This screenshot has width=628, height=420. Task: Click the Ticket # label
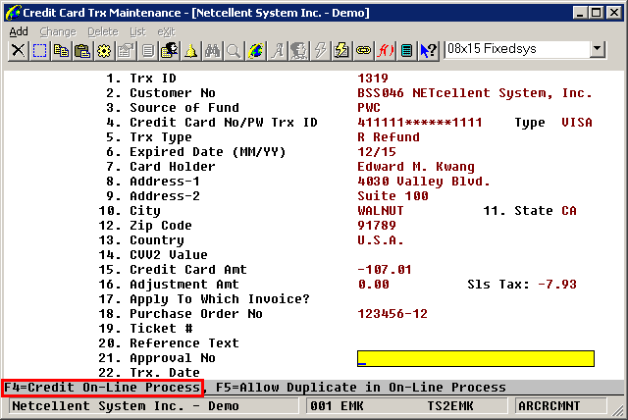tap(161, 329)
